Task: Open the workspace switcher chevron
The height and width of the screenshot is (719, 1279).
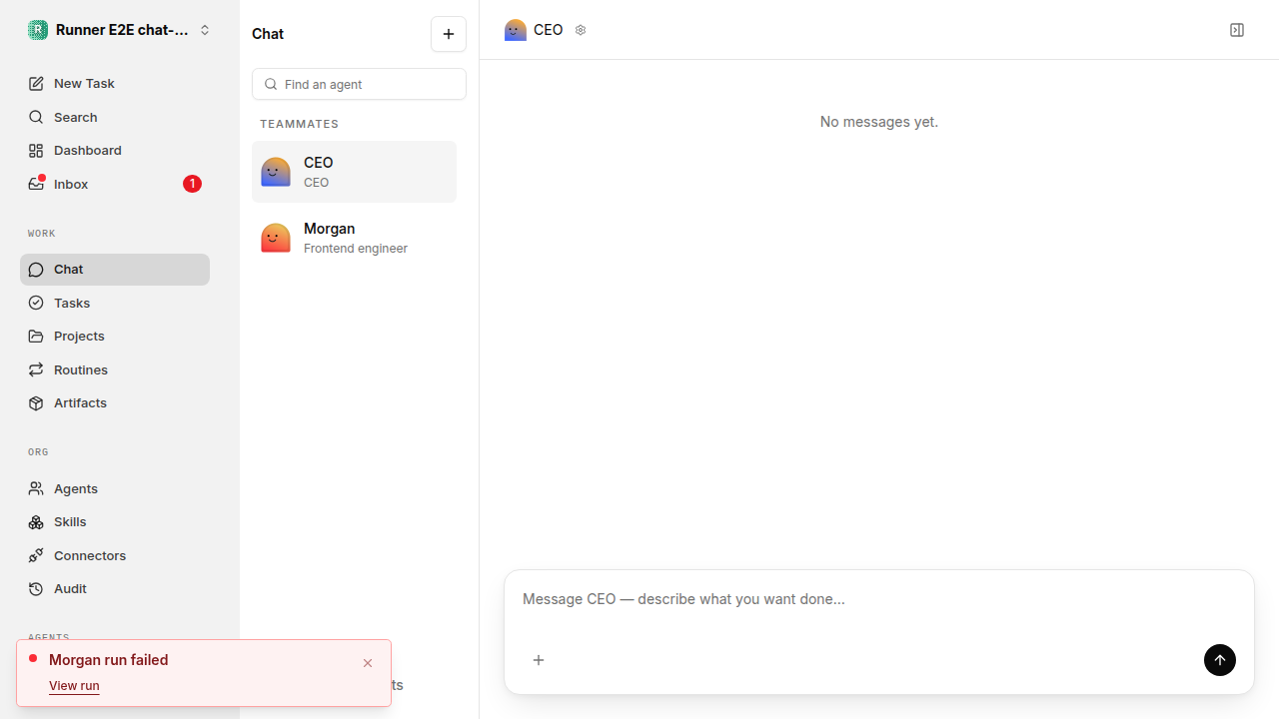Action: click(205, 30)
